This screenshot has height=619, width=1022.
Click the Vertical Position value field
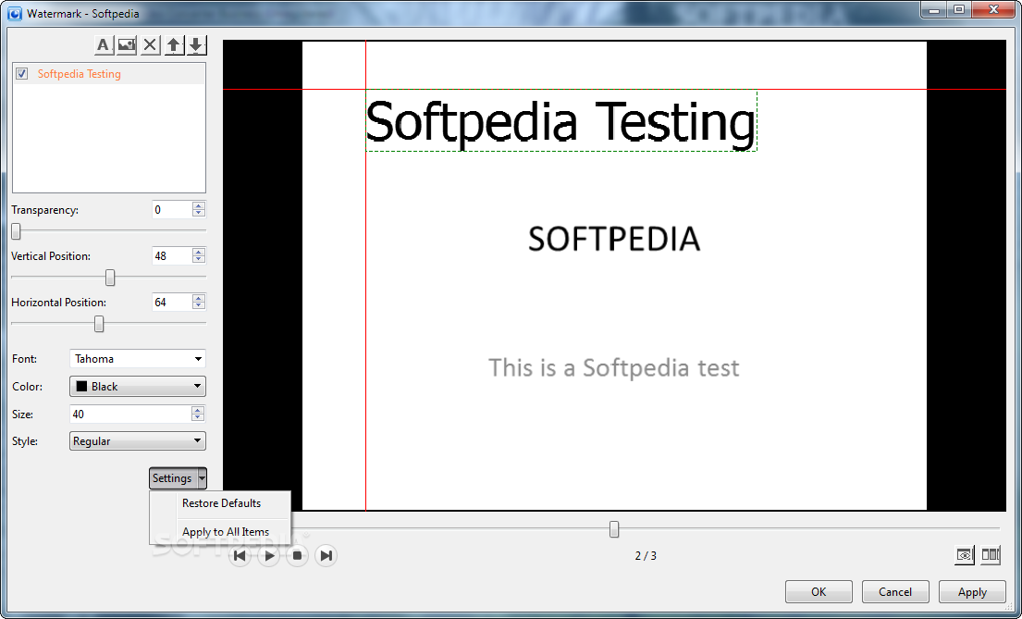[172, 255]
